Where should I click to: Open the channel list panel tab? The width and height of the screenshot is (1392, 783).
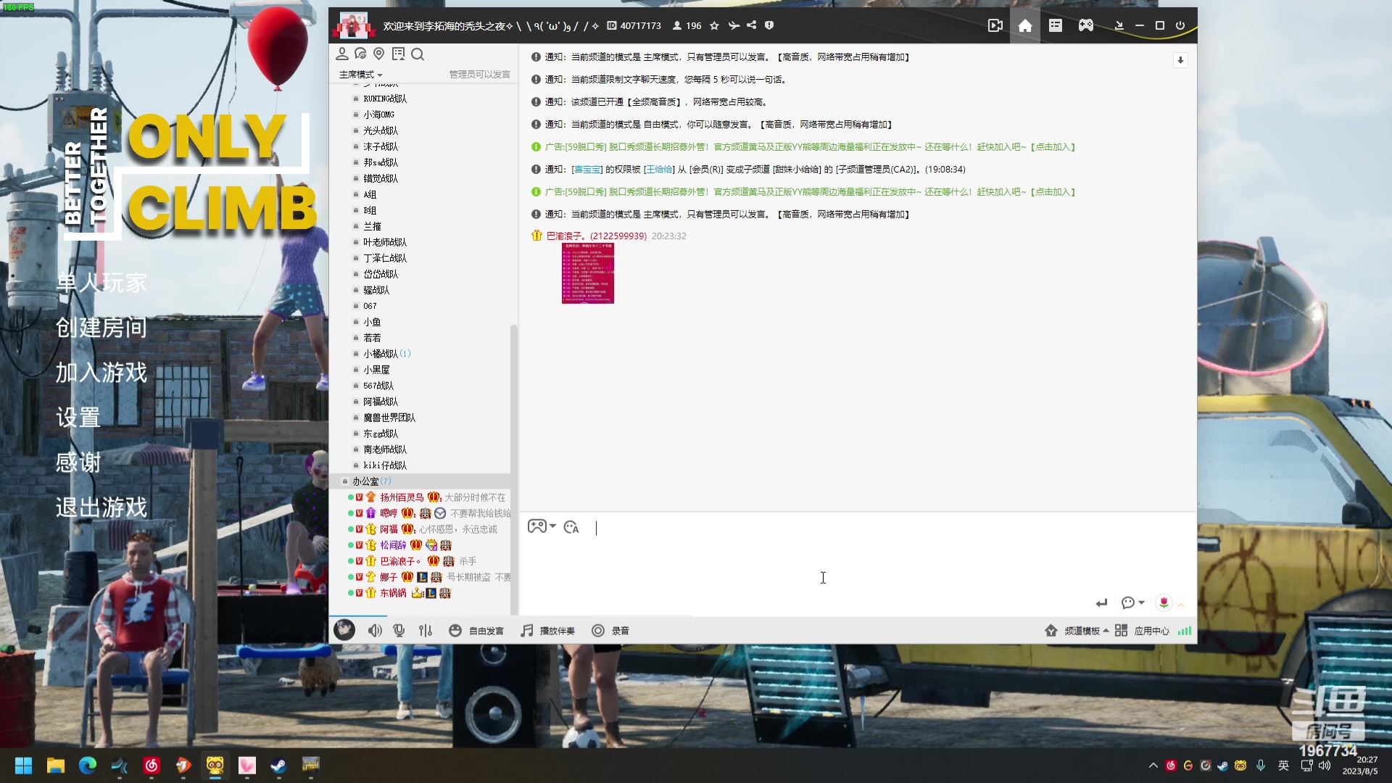(1056, 25)
